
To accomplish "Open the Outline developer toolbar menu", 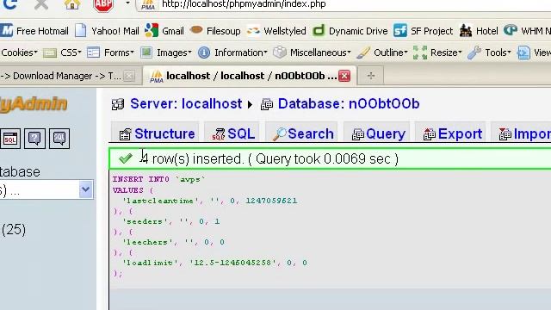I will (x=390, y=53).
